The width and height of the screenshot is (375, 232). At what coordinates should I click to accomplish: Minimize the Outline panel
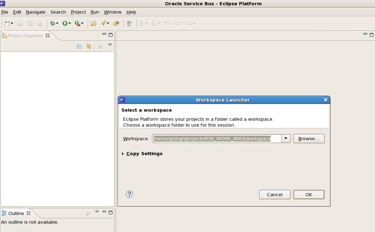[104, 211]
